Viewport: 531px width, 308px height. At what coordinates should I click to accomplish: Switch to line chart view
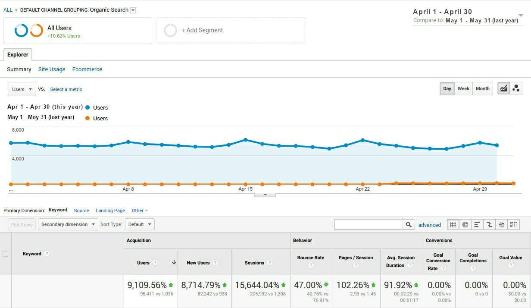(x=503, y=88)
